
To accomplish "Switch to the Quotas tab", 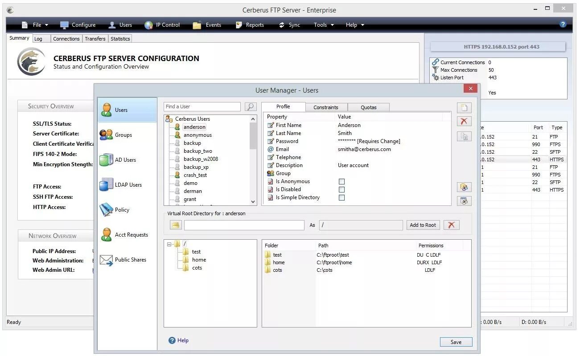I will click(369, 107).
